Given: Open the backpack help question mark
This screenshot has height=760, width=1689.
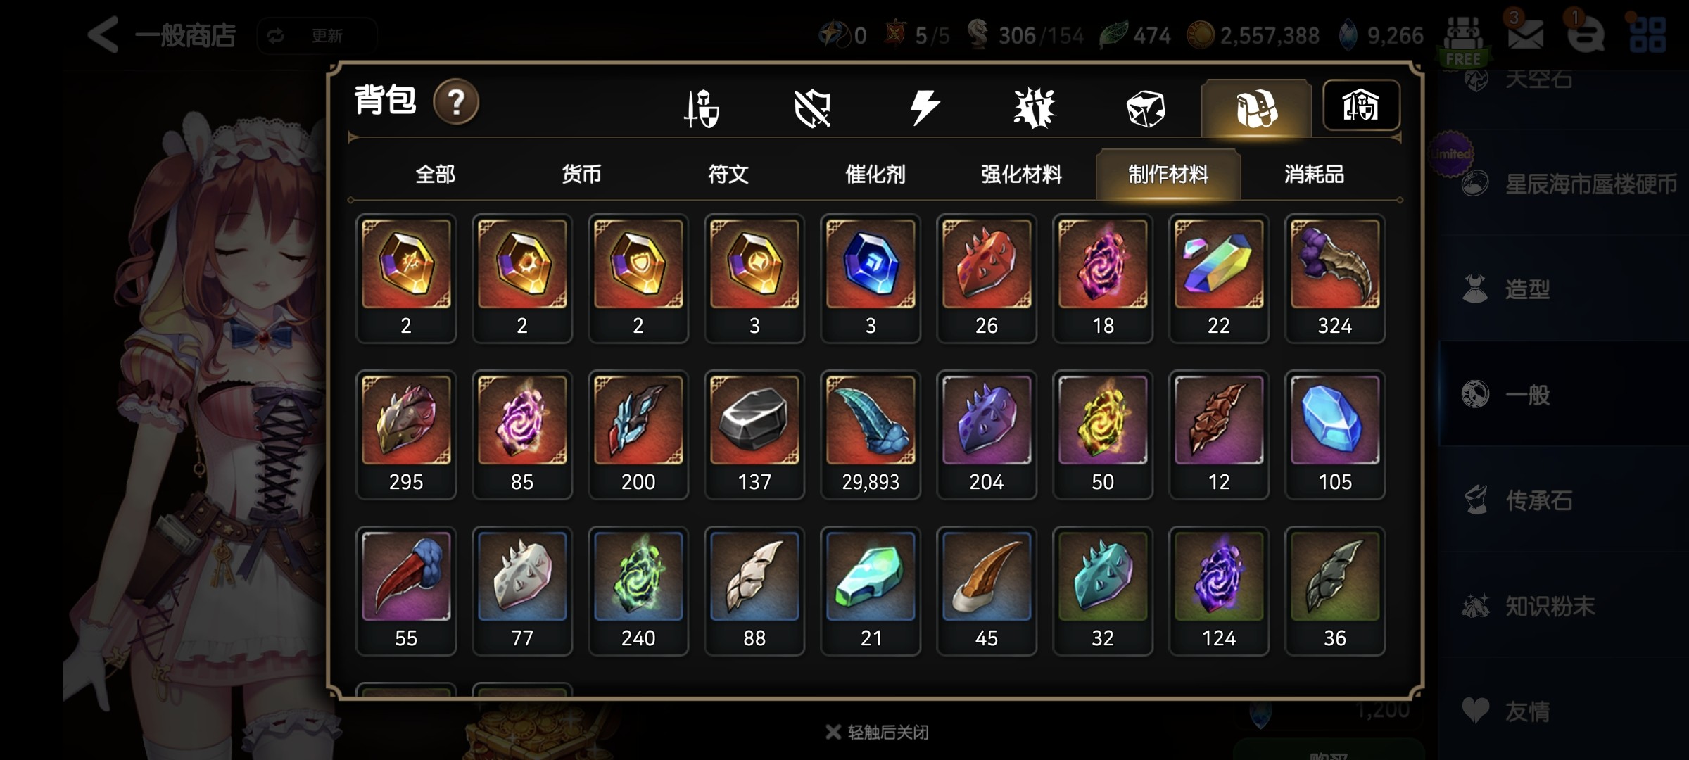Looking at the screenshot, I should coord(456,102).
